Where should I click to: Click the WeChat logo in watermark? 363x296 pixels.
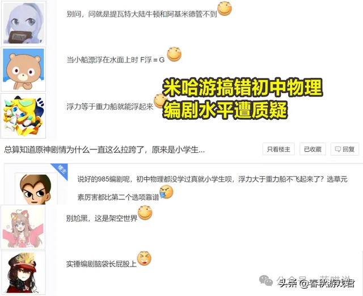[x=266, y=281]
